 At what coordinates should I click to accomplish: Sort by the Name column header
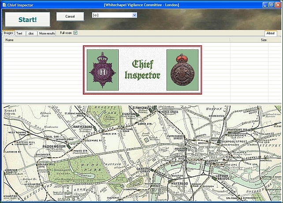click(x=116, y=40)
